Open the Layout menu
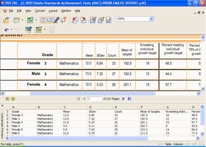 tap(53, 11)
